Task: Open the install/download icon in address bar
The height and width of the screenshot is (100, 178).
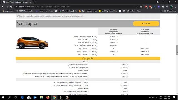Action: click(x=137, y=7)
